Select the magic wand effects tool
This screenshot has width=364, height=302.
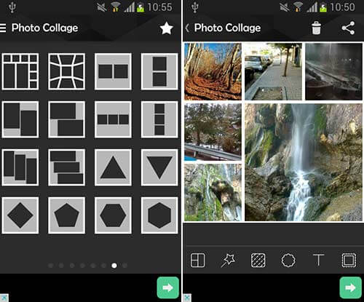click(x=228, y=261)
